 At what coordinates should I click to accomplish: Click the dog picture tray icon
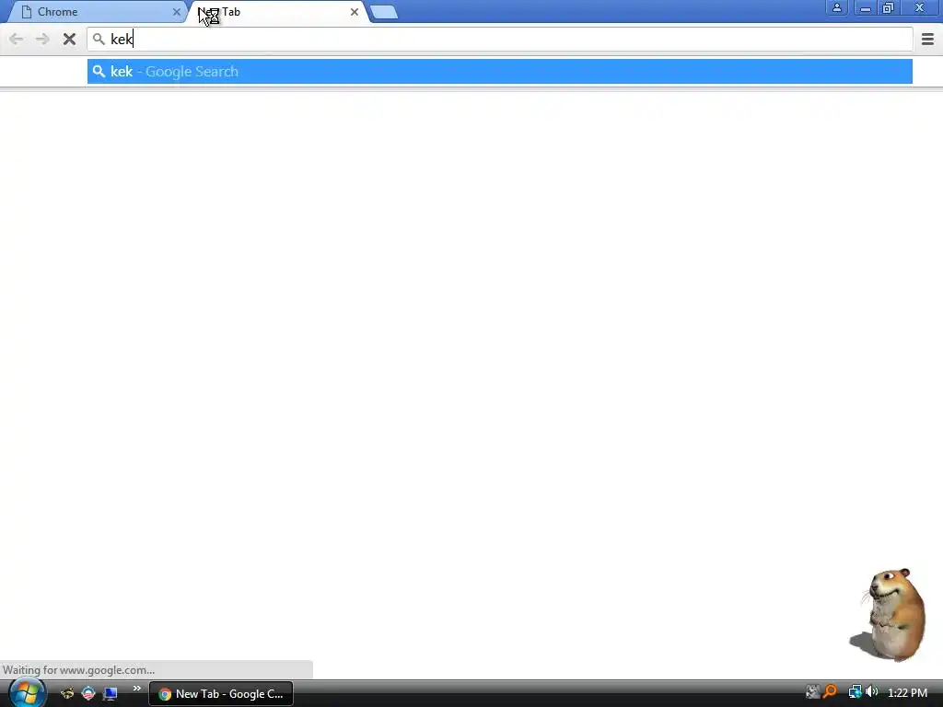tap(812, 692)
